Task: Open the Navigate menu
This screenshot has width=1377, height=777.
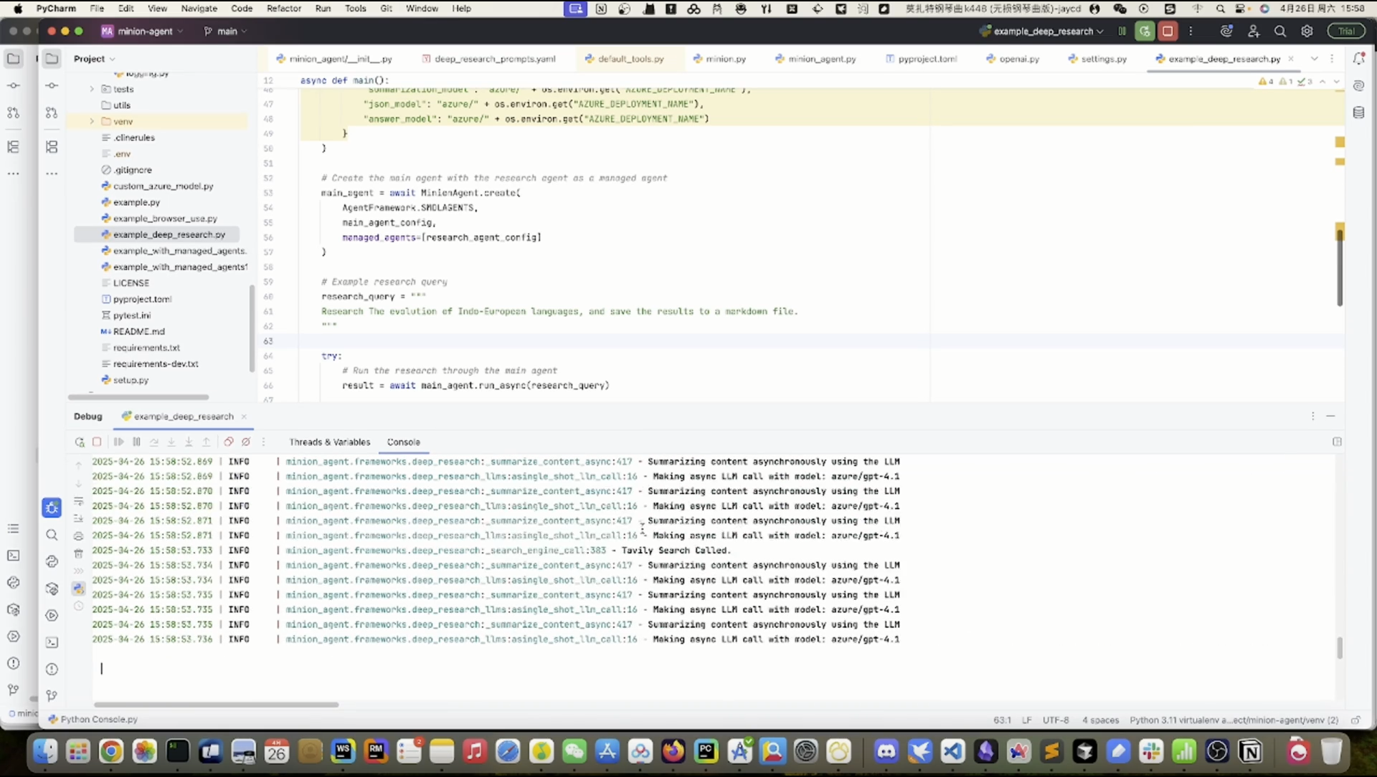Action: (x=199, y=9)
